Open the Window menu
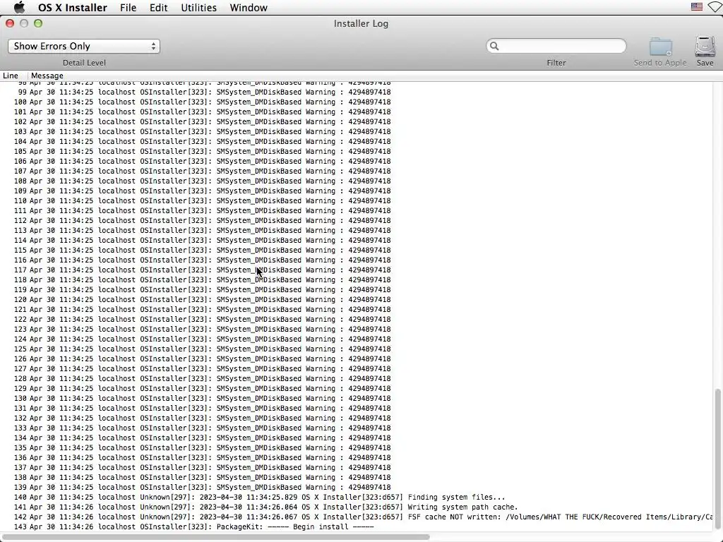723x542 pixels. coord(248,8)
